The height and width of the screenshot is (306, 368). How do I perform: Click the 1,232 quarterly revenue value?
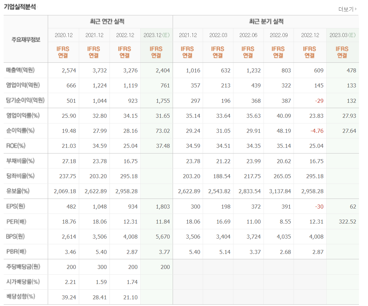tap(253, 71)
